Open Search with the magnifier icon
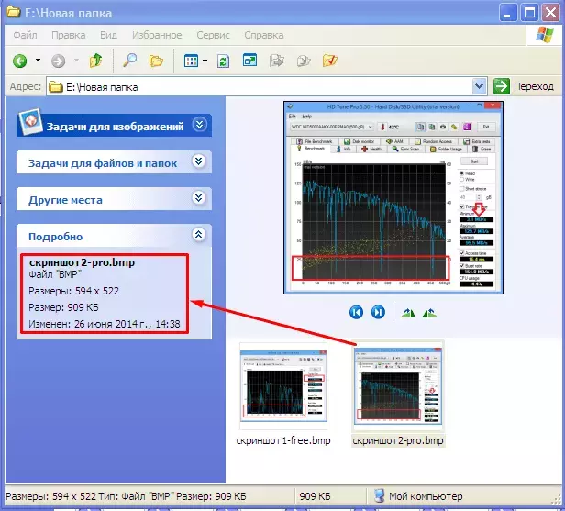 click(129, 61)
